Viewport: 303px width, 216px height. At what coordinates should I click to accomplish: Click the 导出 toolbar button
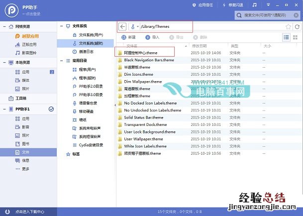tap(176, 37)
